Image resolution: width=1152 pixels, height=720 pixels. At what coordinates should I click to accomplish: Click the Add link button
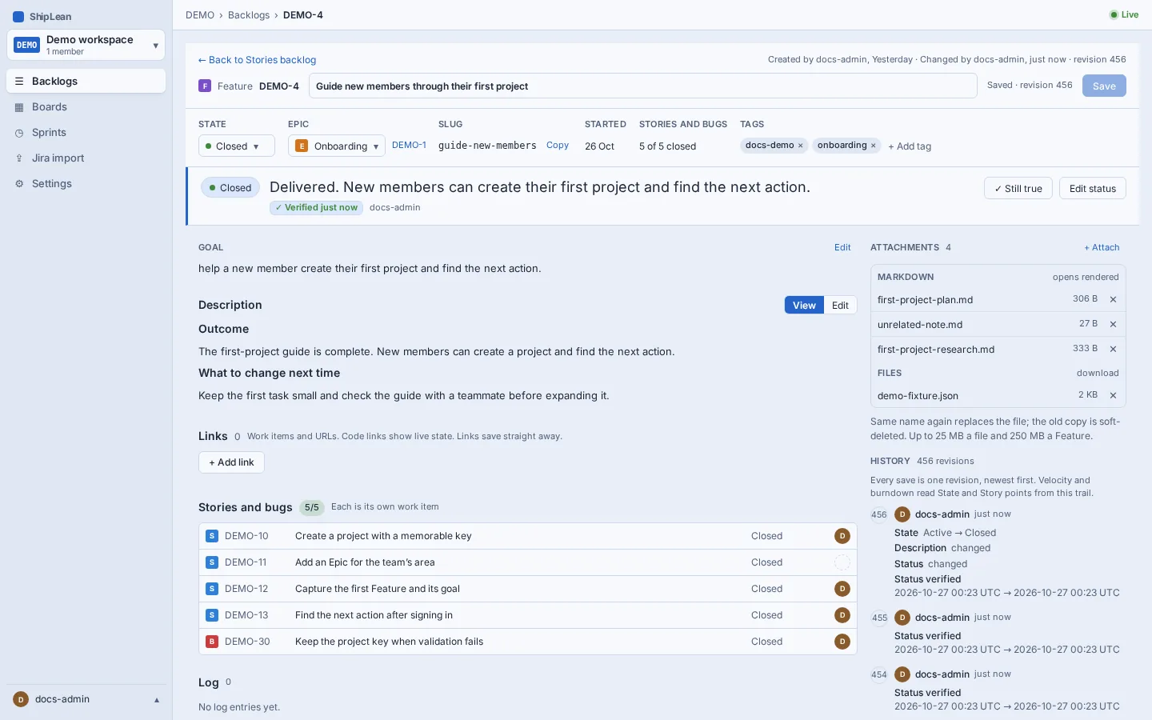[x=231, y=462]
